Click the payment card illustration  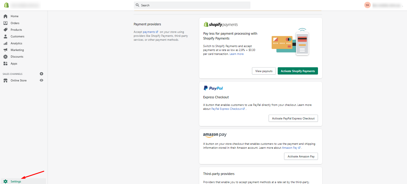[x=290, y=42]
